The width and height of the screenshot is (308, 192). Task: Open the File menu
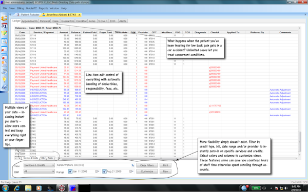(x=5, y=8)
